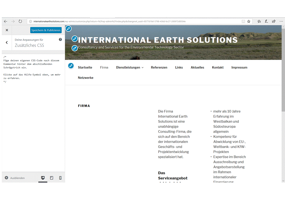Open Impressum menu item

pyautogui.click(x=239, y=67)
